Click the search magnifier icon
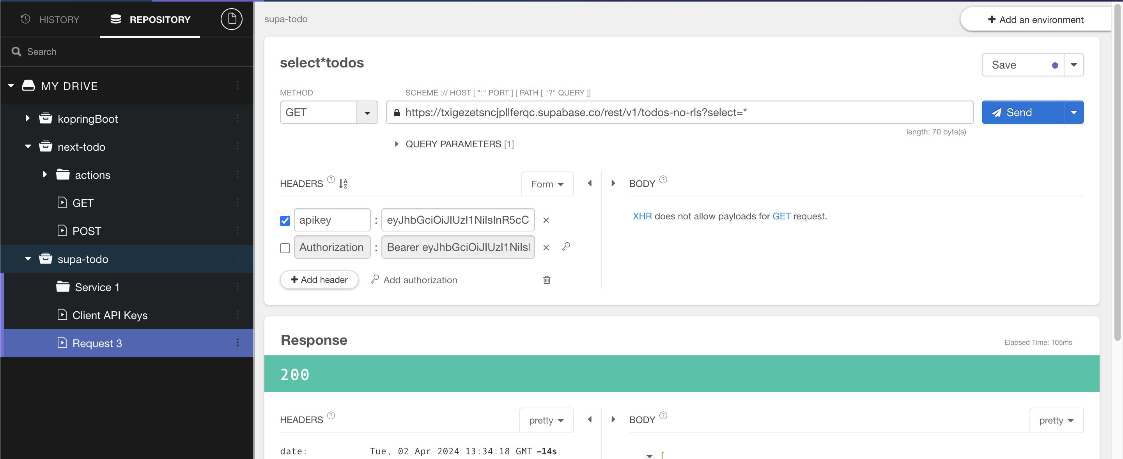Image resolution: width=1123 pixels, height=459 pixels. click(x=16, y=52)
